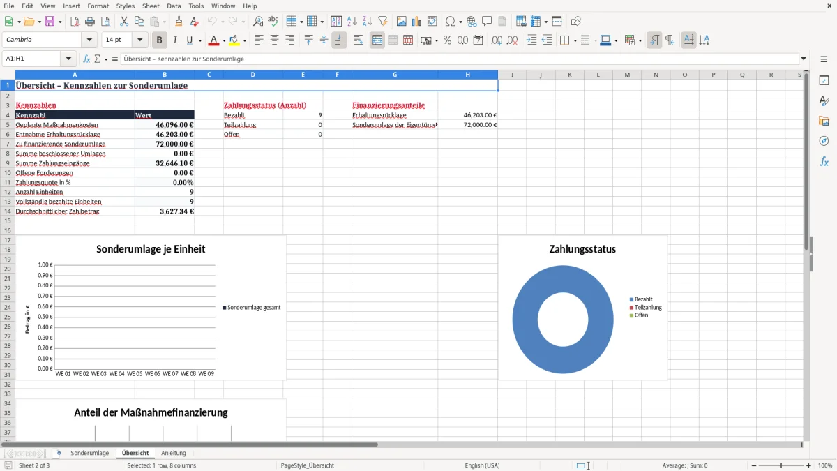Viewport: 837px width, 471px height.
Task: Open Font Color dropdown arrow
Action: point(223,40)
